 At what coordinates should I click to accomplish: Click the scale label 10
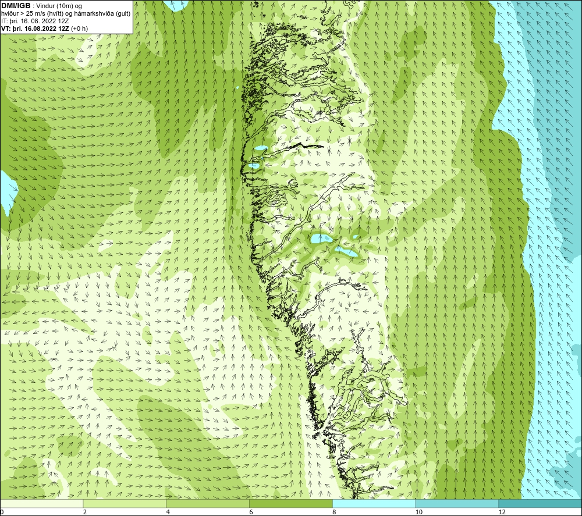pos(419,513)
